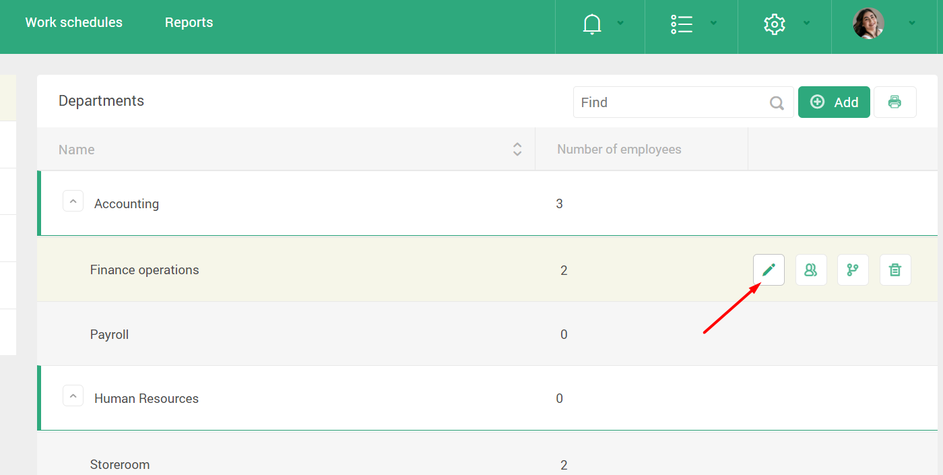Edit the Finance operations department
The image size is (943, 475).
pyautogui.click(x=769, y=270)
